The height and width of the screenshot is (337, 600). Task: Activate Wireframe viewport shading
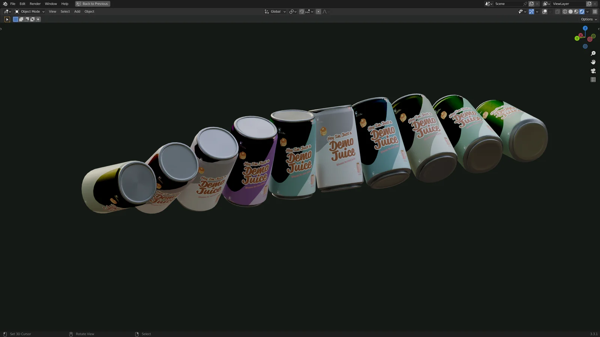(x=565, y=12)
